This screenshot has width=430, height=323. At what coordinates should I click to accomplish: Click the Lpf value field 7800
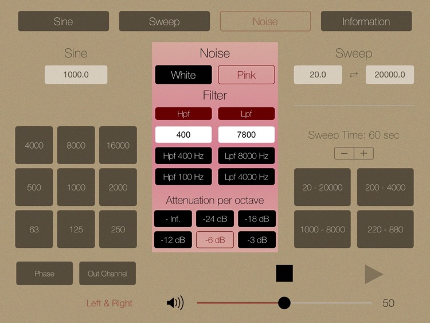(247, 134)
